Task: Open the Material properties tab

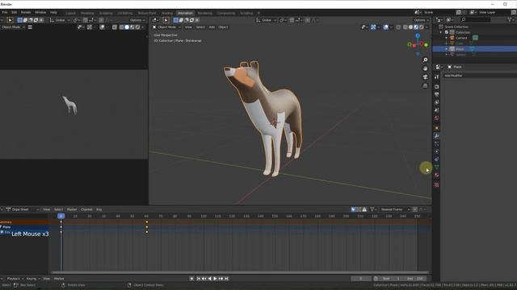Action: coord(436,176)
